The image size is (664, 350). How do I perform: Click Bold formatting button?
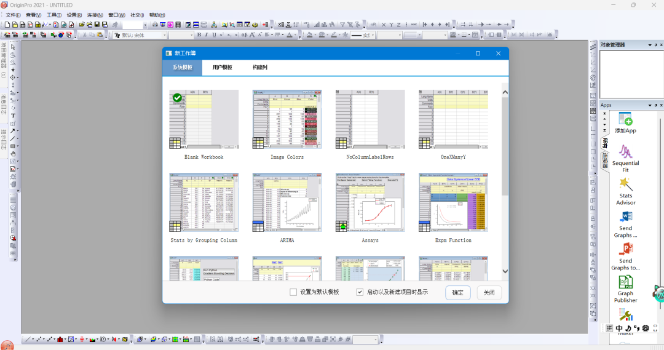pyautogui.click(x=199, y=34)
